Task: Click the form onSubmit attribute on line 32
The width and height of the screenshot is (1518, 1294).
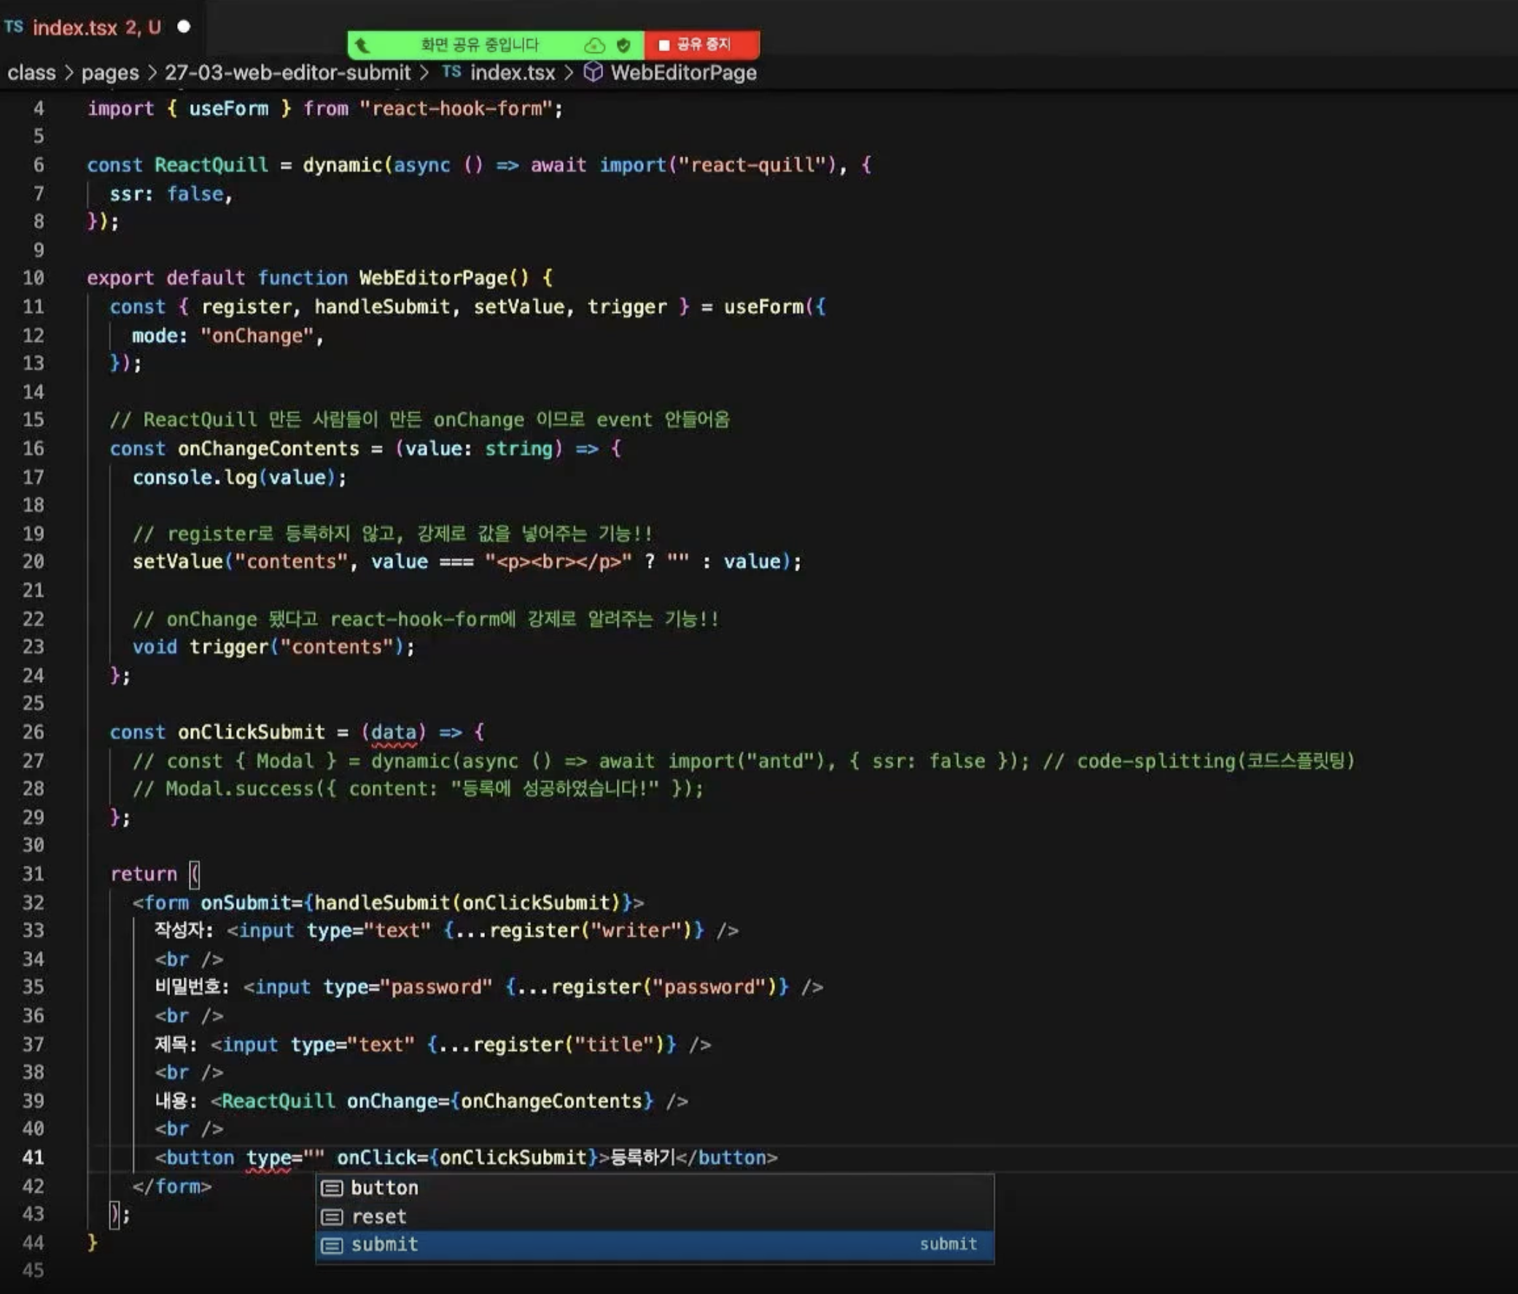Action: click(x=246, y=902)
